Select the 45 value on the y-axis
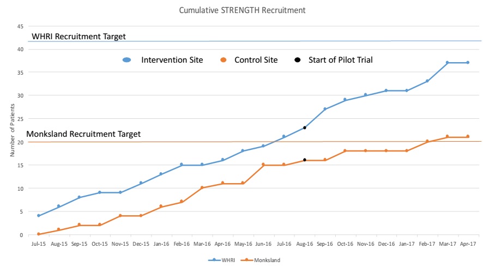 click(x=20, y=26)
